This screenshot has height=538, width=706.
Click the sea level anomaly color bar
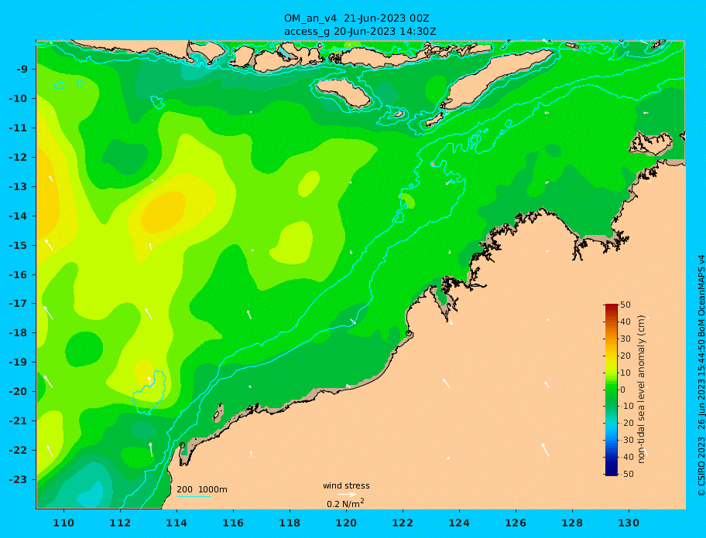612,390
